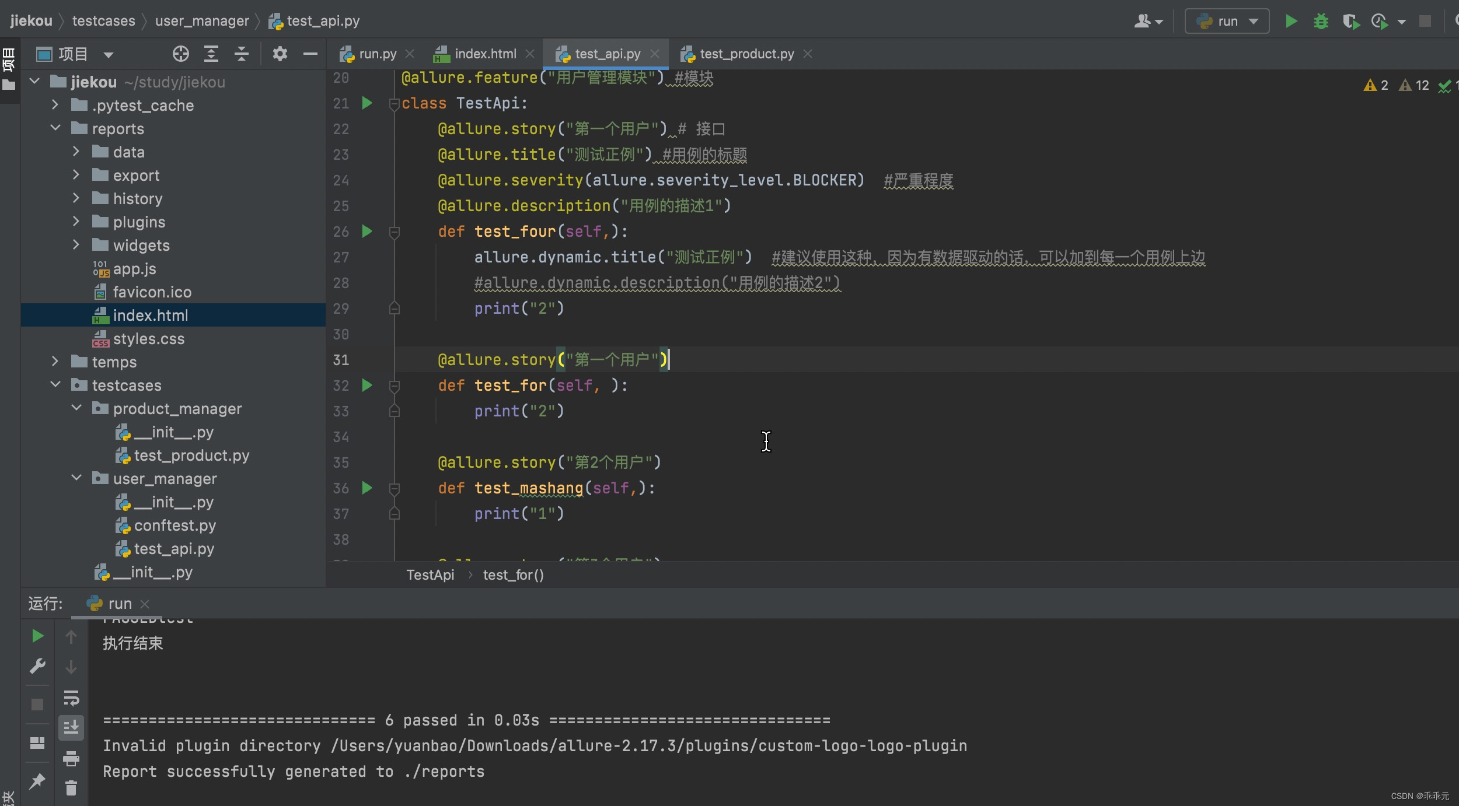Click TestApi in the breadcrumb bar

(430, 575)
